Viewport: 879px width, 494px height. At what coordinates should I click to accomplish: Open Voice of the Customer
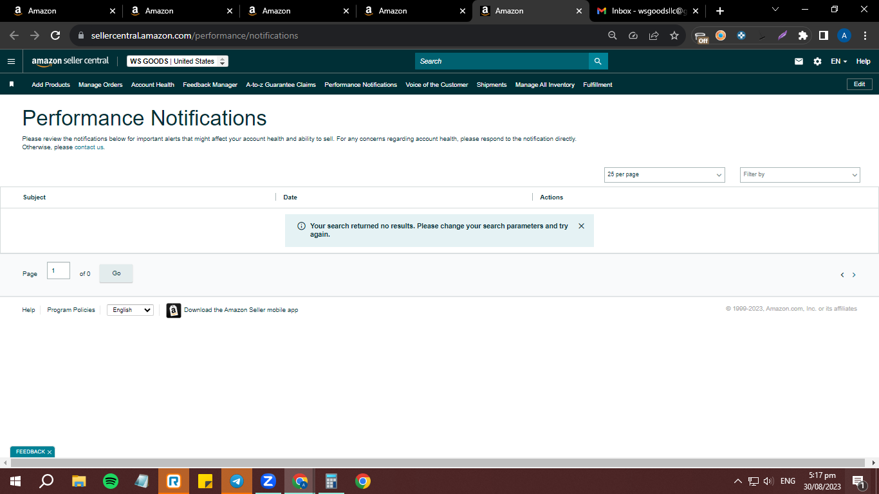(x=437, y=84)
